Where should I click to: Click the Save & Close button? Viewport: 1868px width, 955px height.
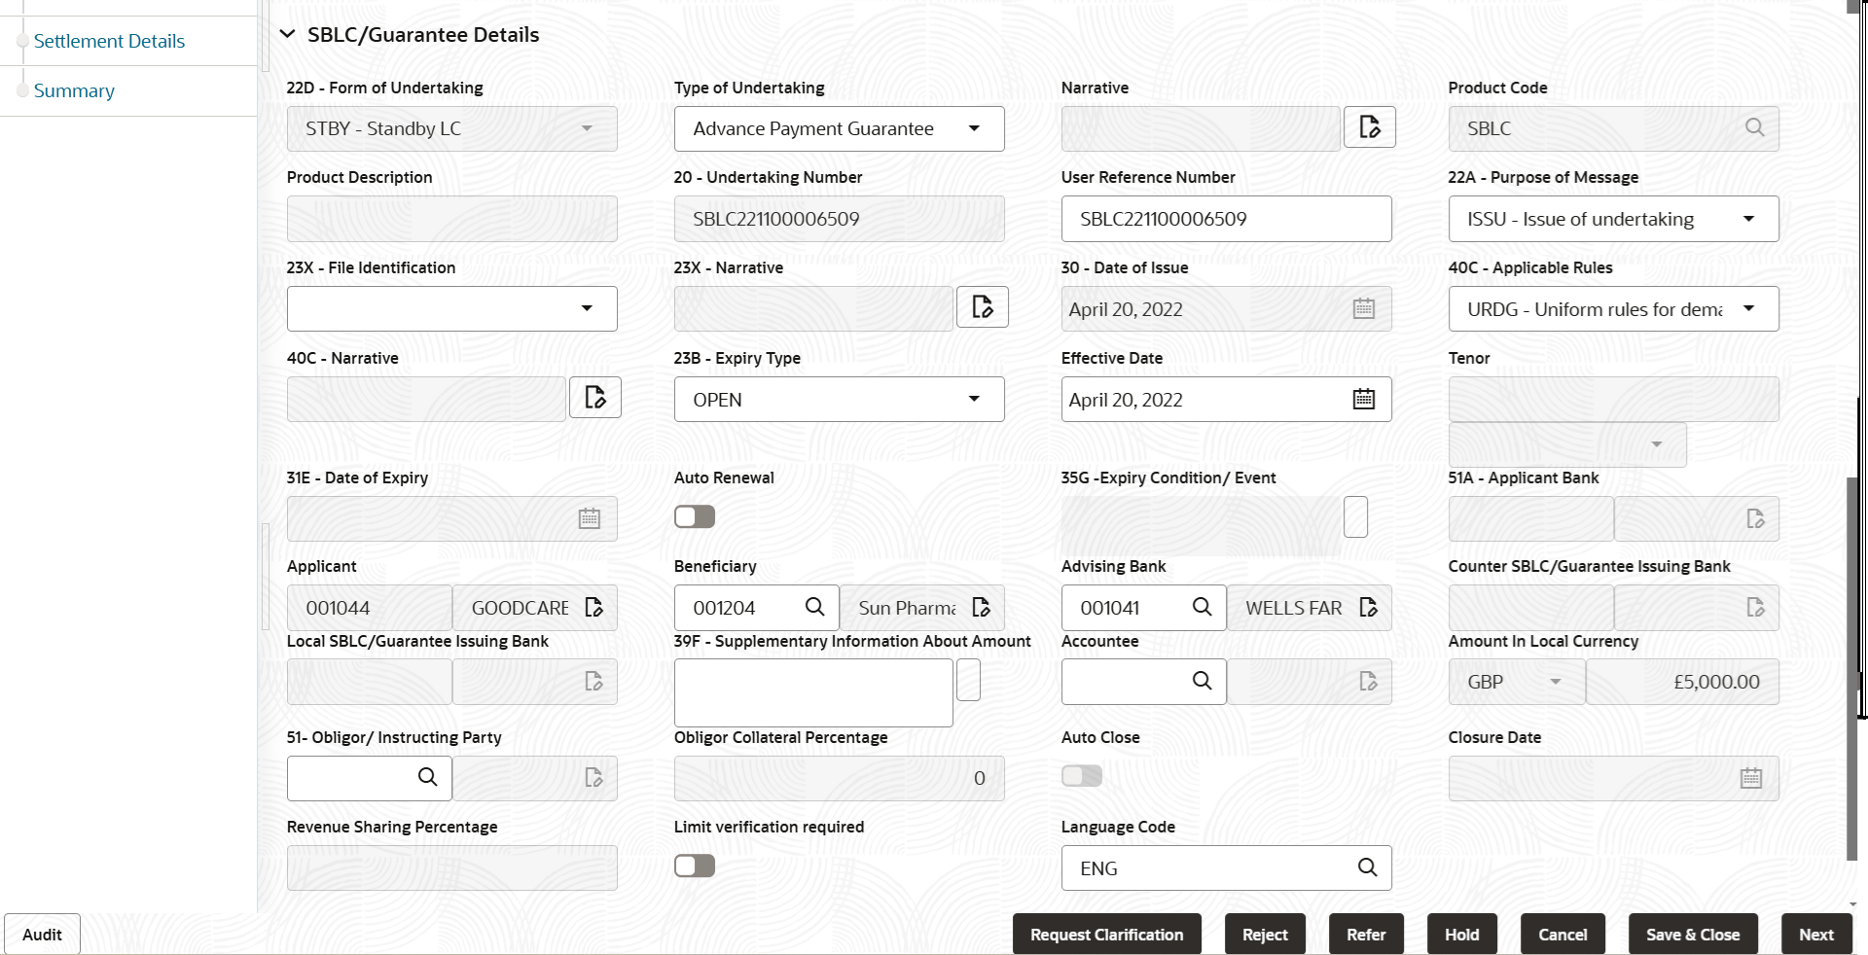(x=1692, y=934)
